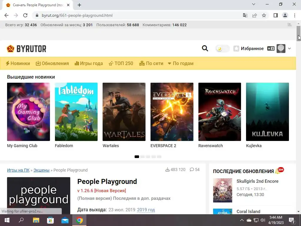Click the language AZ icon
The height and width of the screenshot is (226, 301).
click(x=271, y=49)
